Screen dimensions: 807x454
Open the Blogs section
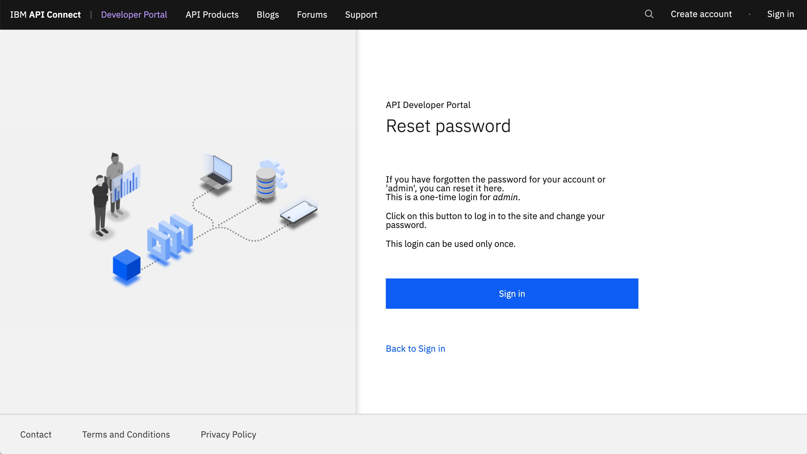[x=267, y=15]
